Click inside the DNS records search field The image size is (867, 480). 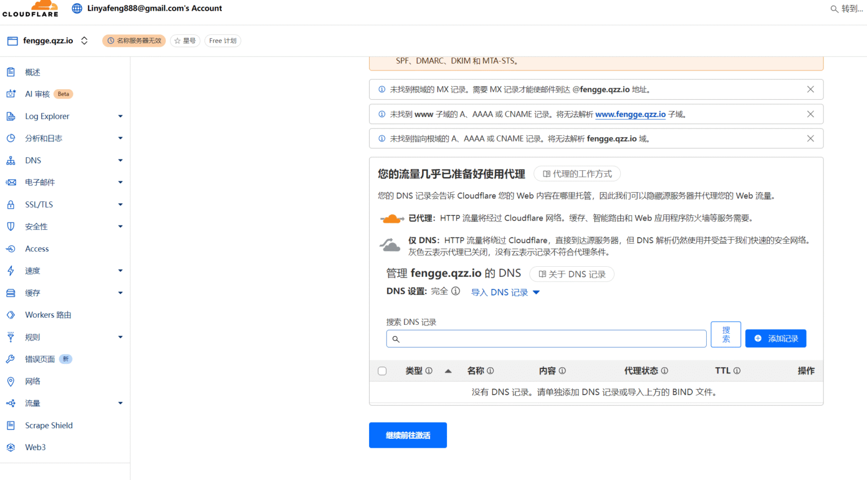pyautogui.click(x=546, y=338)
